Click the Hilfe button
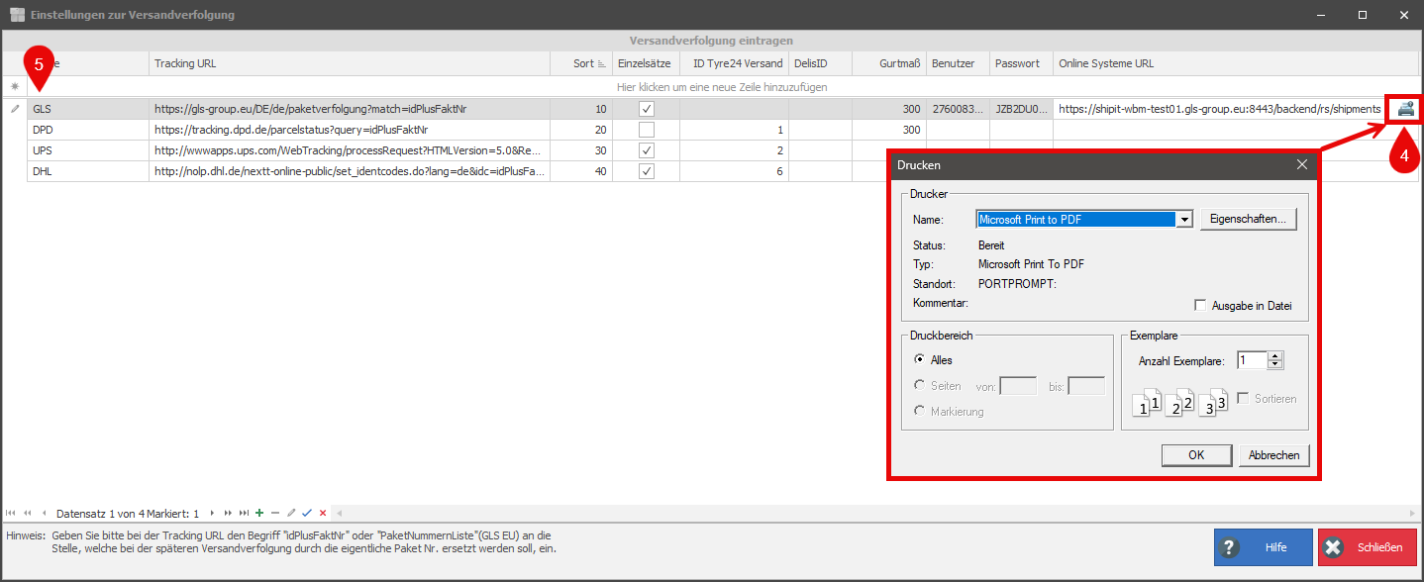 [1263, 547]
